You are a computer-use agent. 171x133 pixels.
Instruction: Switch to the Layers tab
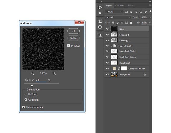pyautogui.click(x=109, y=5)
